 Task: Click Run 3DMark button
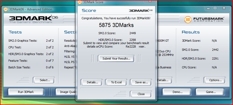tap(26, 92)
